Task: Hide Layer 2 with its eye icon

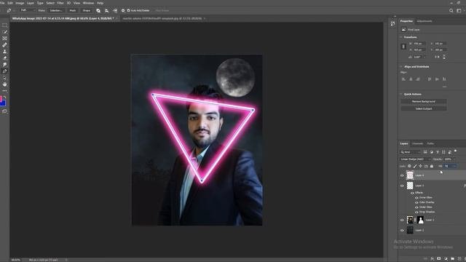Action: point(402,220)
